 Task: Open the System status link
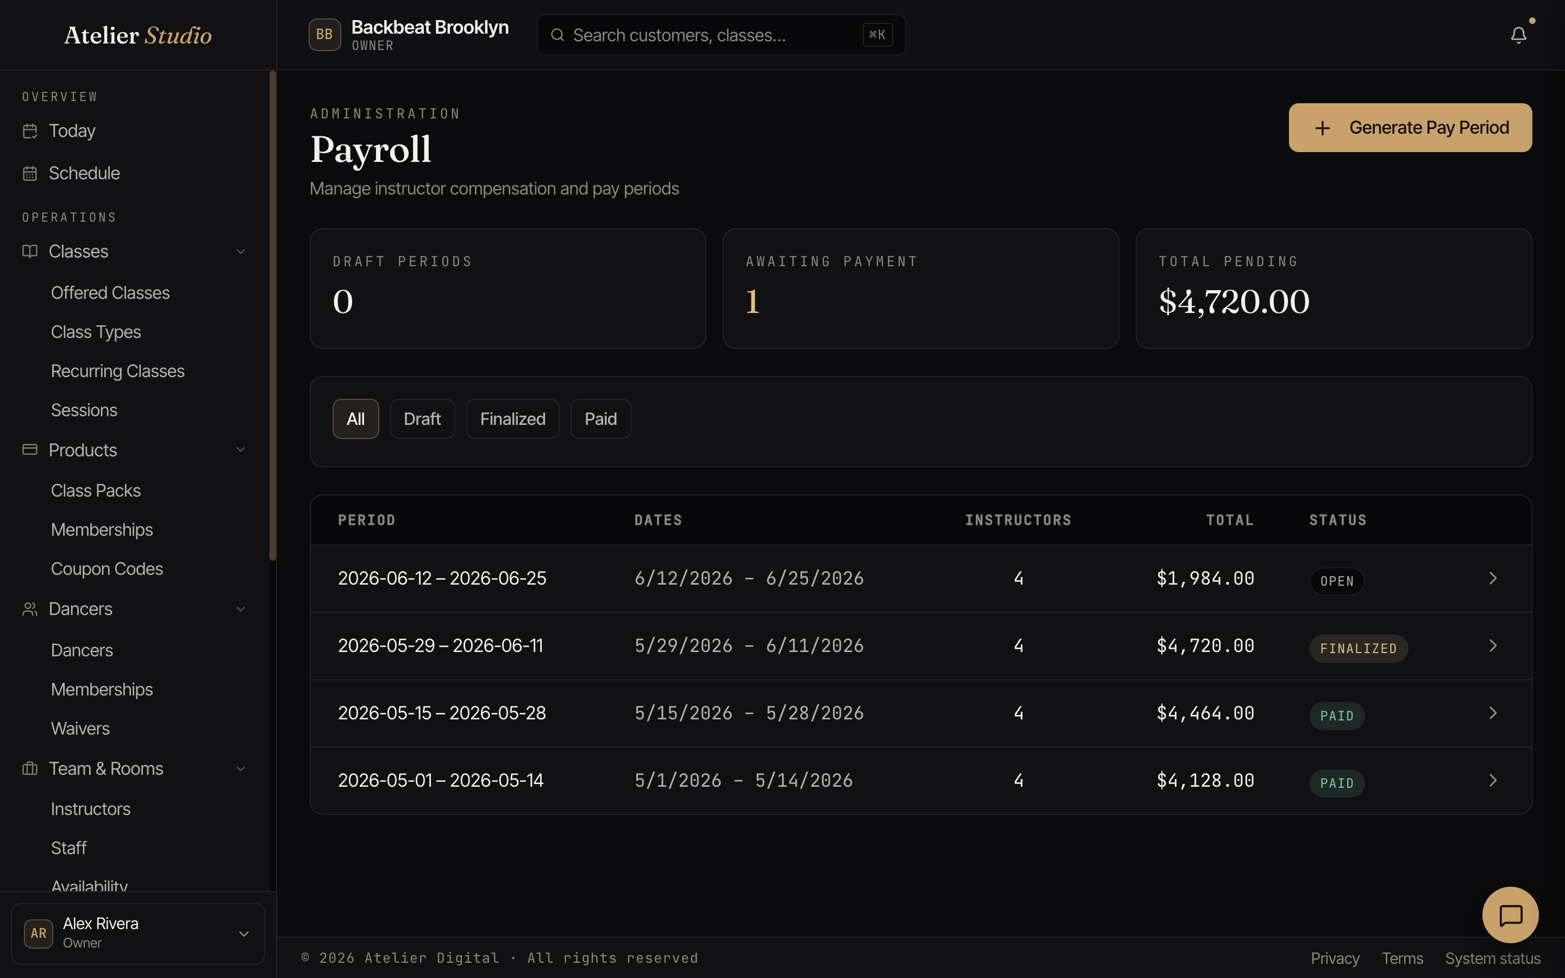[1493, 958]
